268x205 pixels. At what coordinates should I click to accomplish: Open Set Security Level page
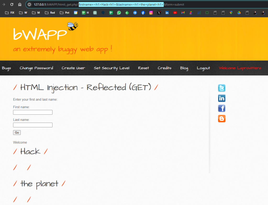[111, 68]
